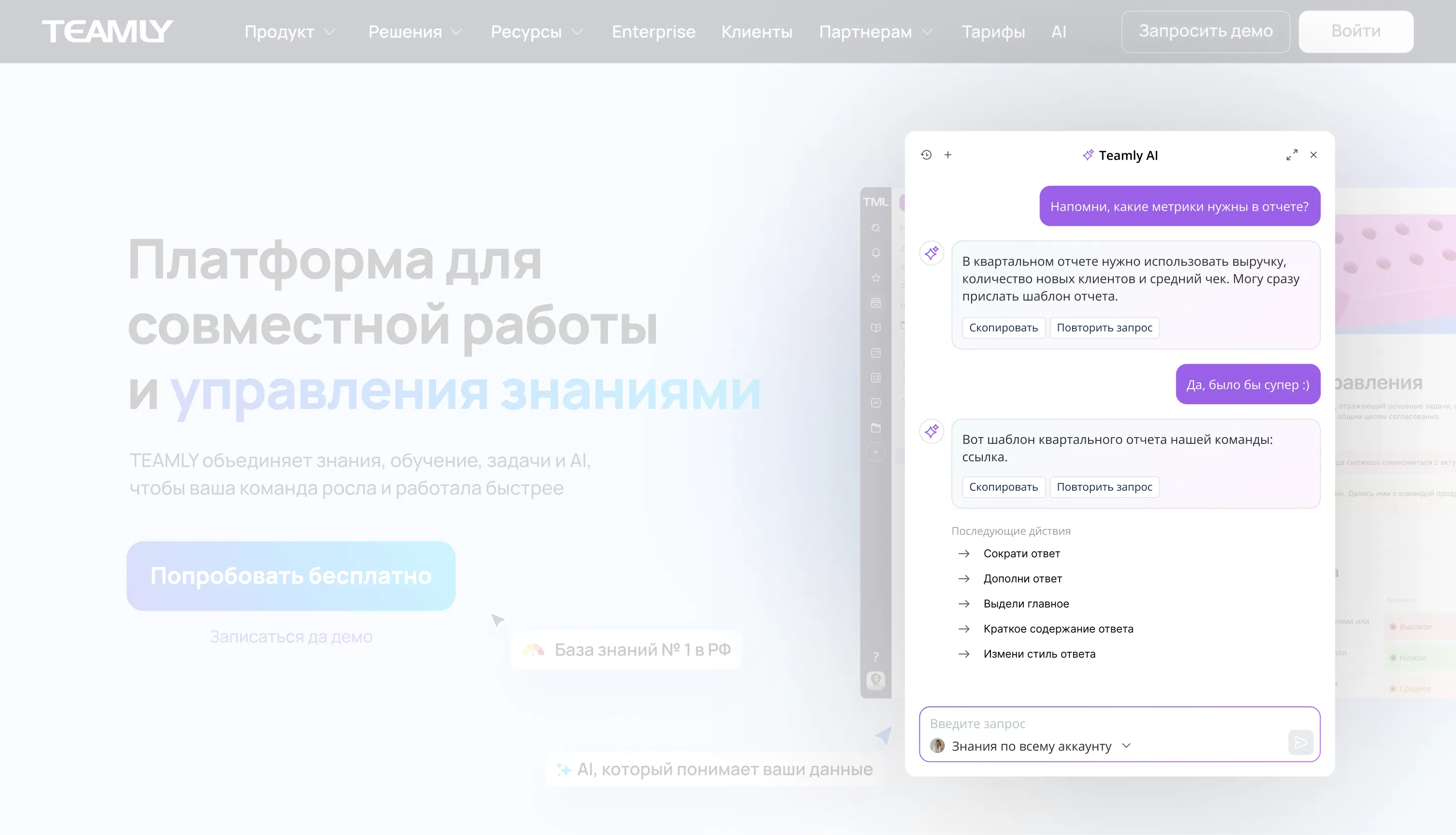Click Запросить демо button
This screenshot has height=835, width=1456.
(x=1205, y=31)
